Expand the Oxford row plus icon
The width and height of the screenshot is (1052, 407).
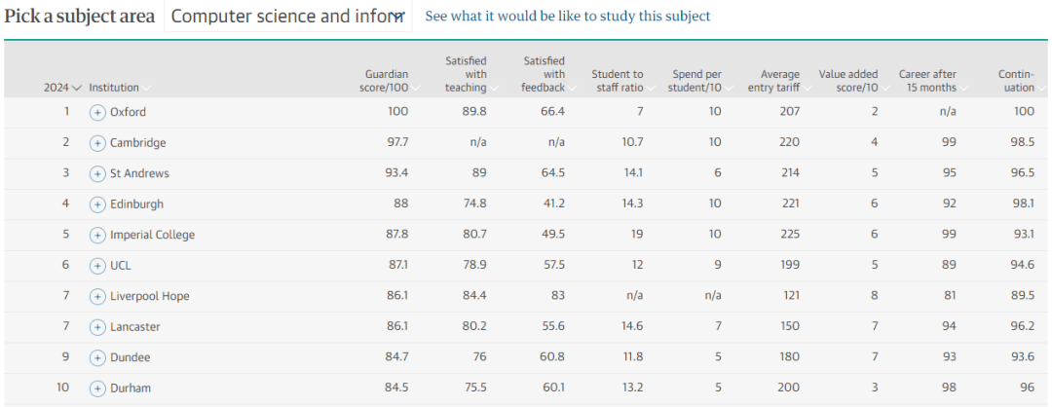pyautogui.click(x=97, y=113)
